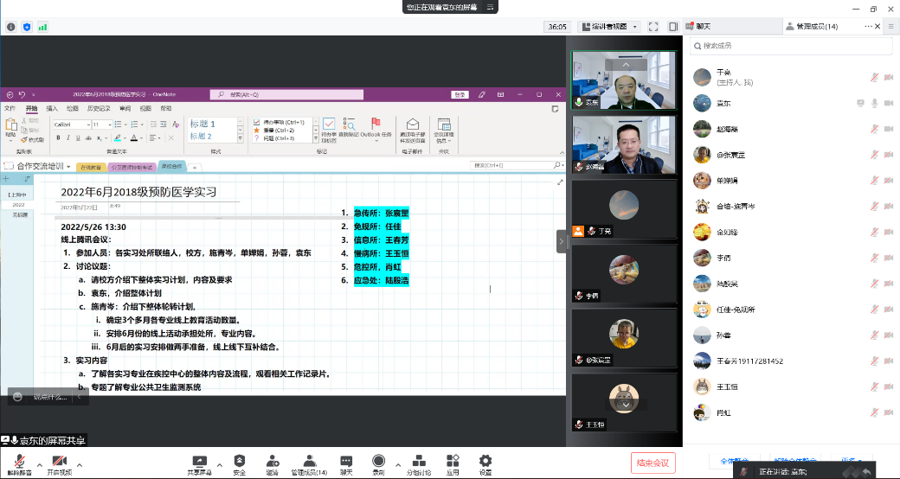Open the Apps (应用) icon
Screen dimensions: 900x479
(453, 464)
